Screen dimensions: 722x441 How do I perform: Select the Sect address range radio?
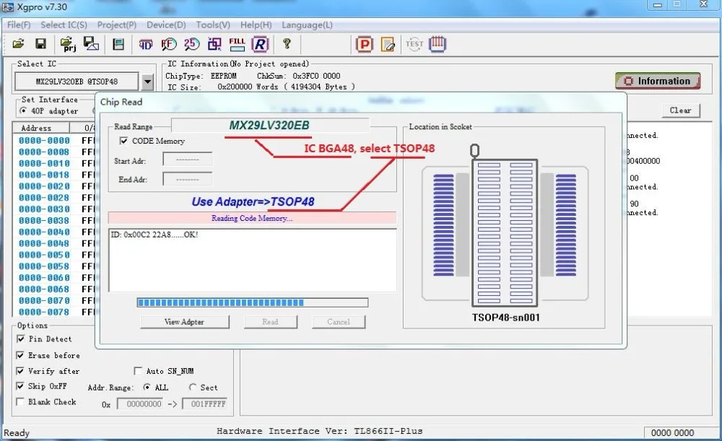pyautogui.click(x=193, y=388)
